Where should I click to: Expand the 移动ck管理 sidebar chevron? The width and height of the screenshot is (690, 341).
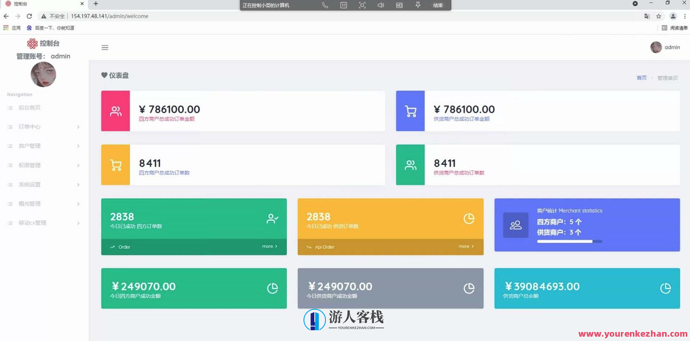click(x=78, y=223)
